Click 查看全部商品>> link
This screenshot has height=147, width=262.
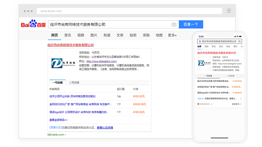tap(59, 120)
